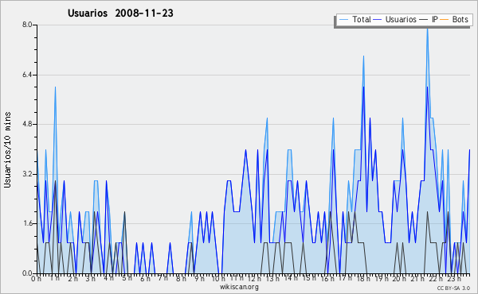478x294 pixels.
Task: Click the Total peak of 6 at 1 h
Action: click(x=55, y=88)
